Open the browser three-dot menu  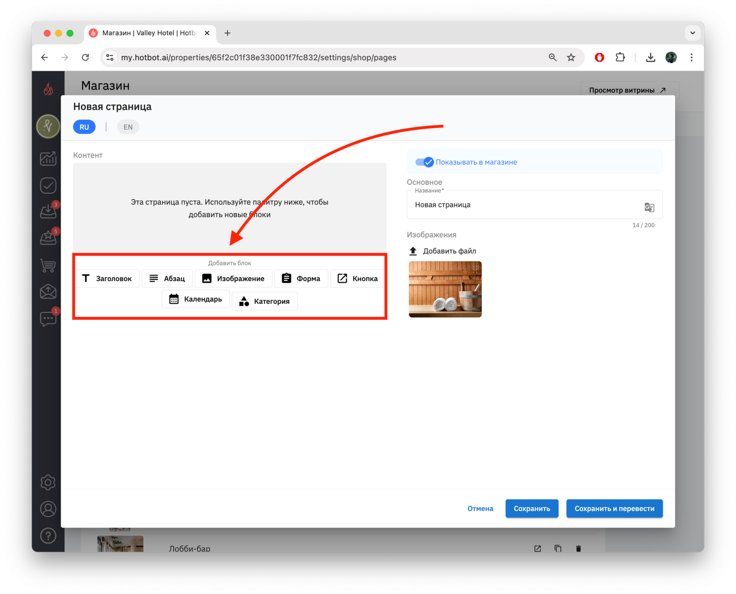[x=692, y=57]
